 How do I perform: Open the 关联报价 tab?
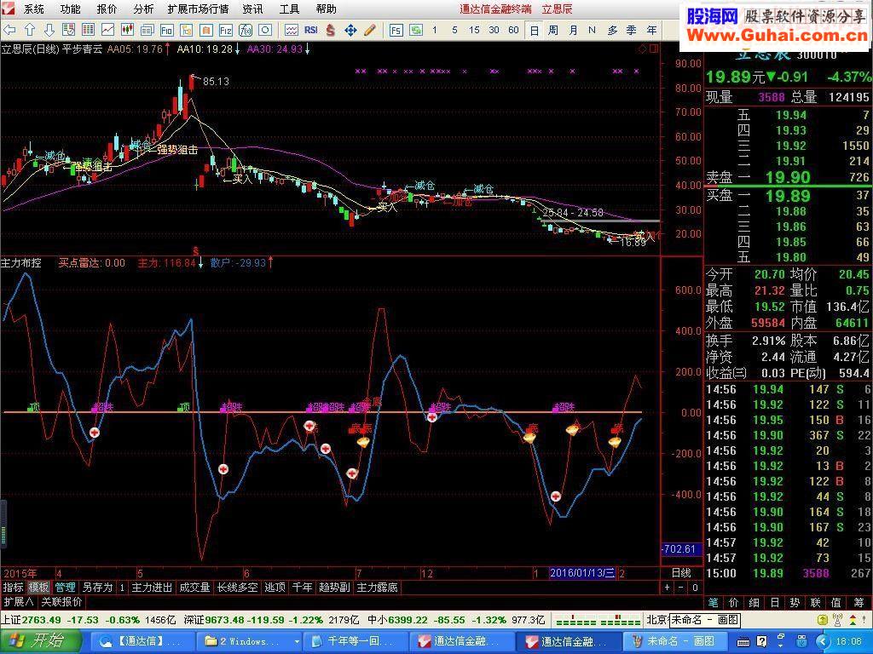[x=61, y=602]
